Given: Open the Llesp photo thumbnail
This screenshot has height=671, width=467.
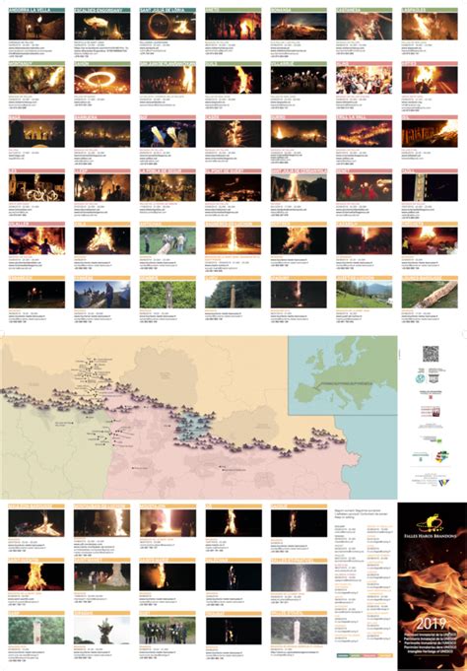Looking at the screenshot, I should [102, 187].
